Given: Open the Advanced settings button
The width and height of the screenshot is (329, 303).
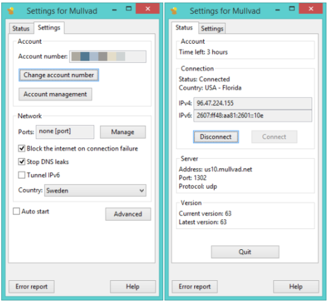Looking at the screenshot, I should (128, 214).
